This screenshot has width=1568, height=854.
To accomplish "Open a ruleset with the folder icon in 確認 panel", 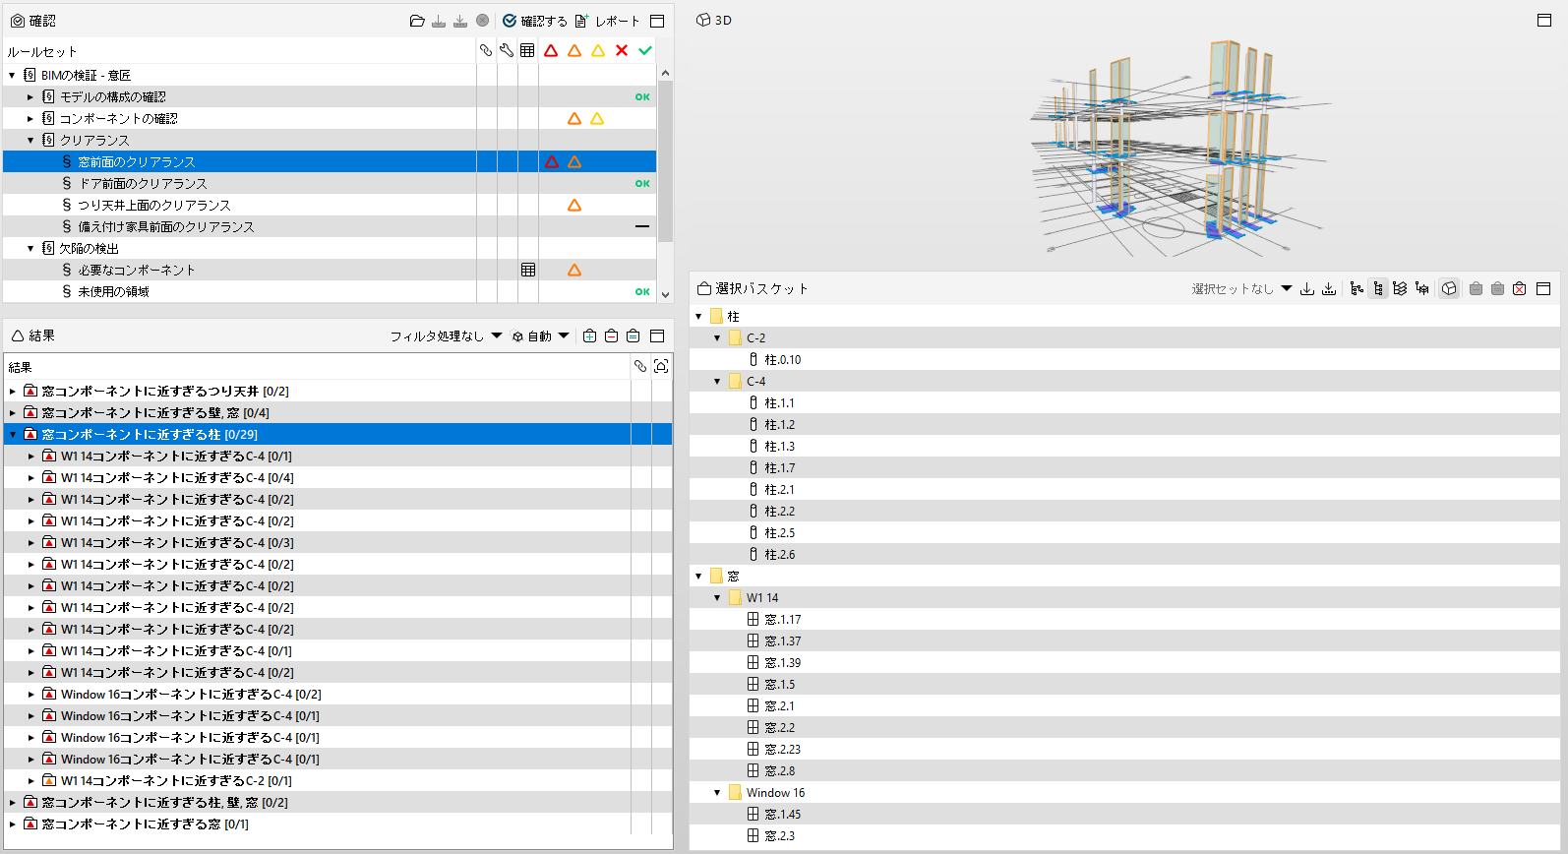I will (417, 21).
